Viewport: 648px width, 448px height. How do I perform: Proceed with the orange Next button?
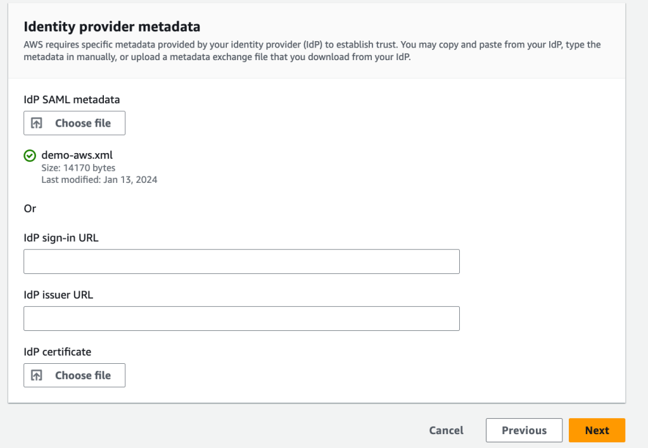[x=597, y=430]
